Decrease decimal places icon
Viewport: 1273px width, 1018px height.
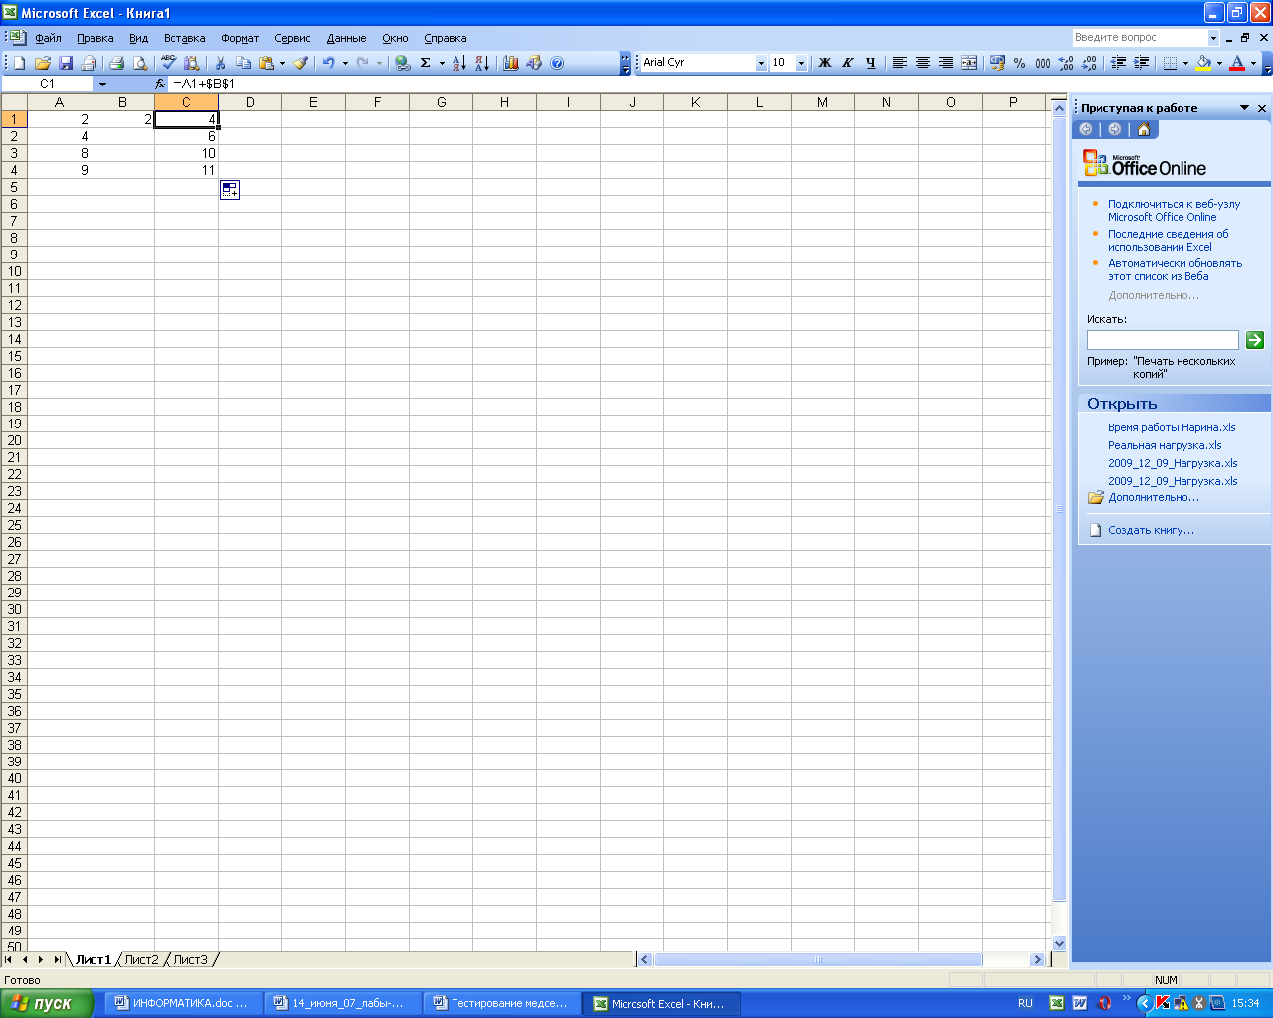coord(1089,63)
